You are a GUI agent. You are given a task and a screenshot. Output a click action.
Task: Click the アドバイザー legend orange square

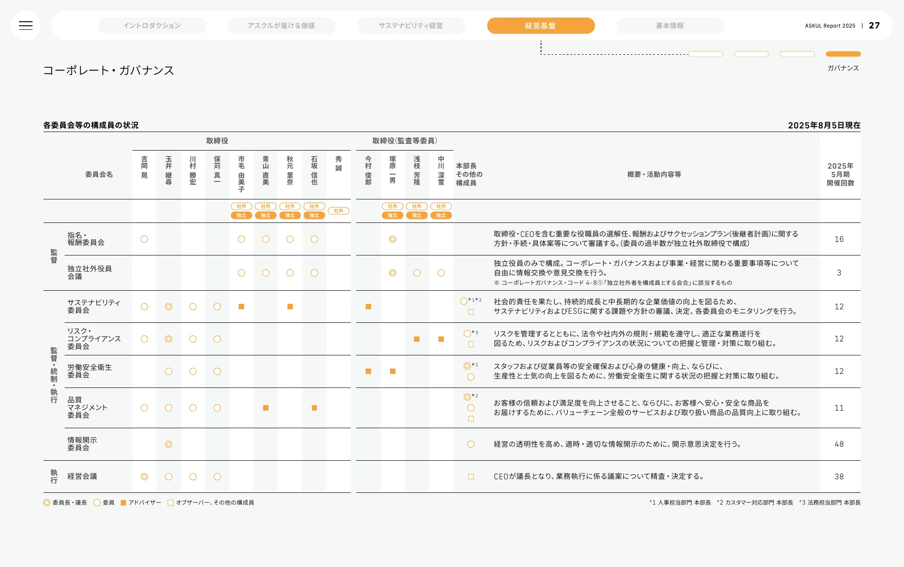click(x=123, y=503)
